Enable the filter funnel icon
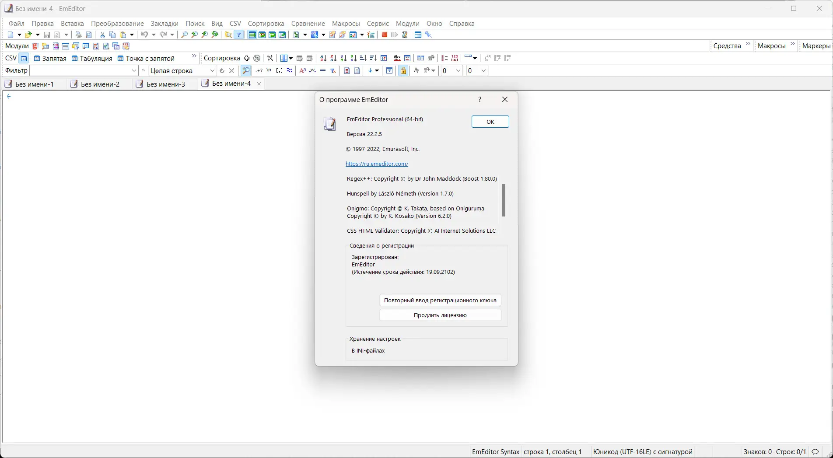The height and width of the screenshot is (458, 833). (239, 35)
